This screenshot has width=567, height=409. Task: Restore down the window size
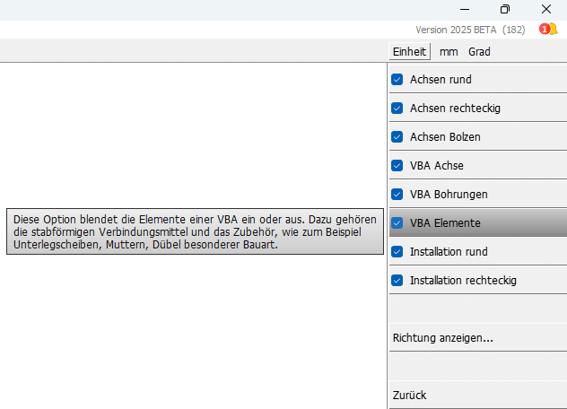(x=504, y=9)
